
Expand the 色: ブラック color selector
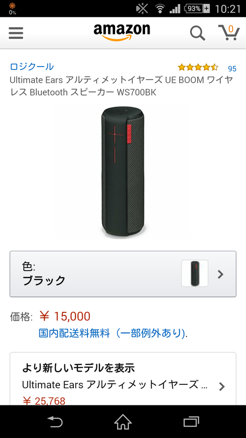point(123,274)
